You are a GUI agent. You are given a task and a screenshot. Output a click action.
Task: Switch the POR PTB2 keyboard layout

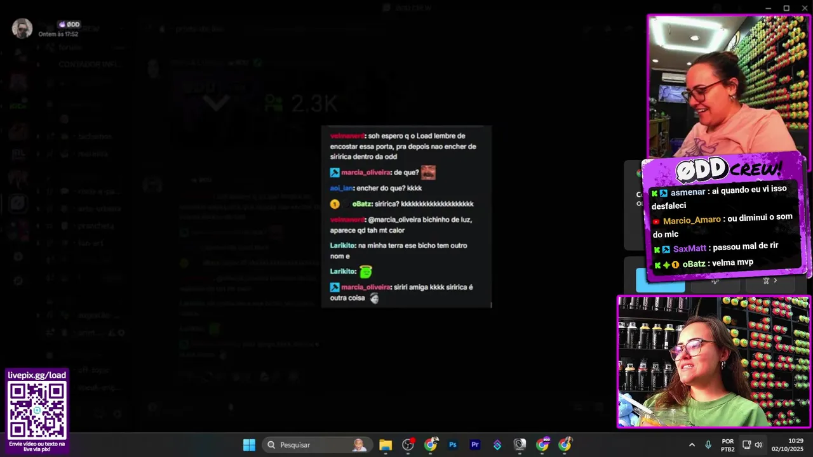(728, 445)
